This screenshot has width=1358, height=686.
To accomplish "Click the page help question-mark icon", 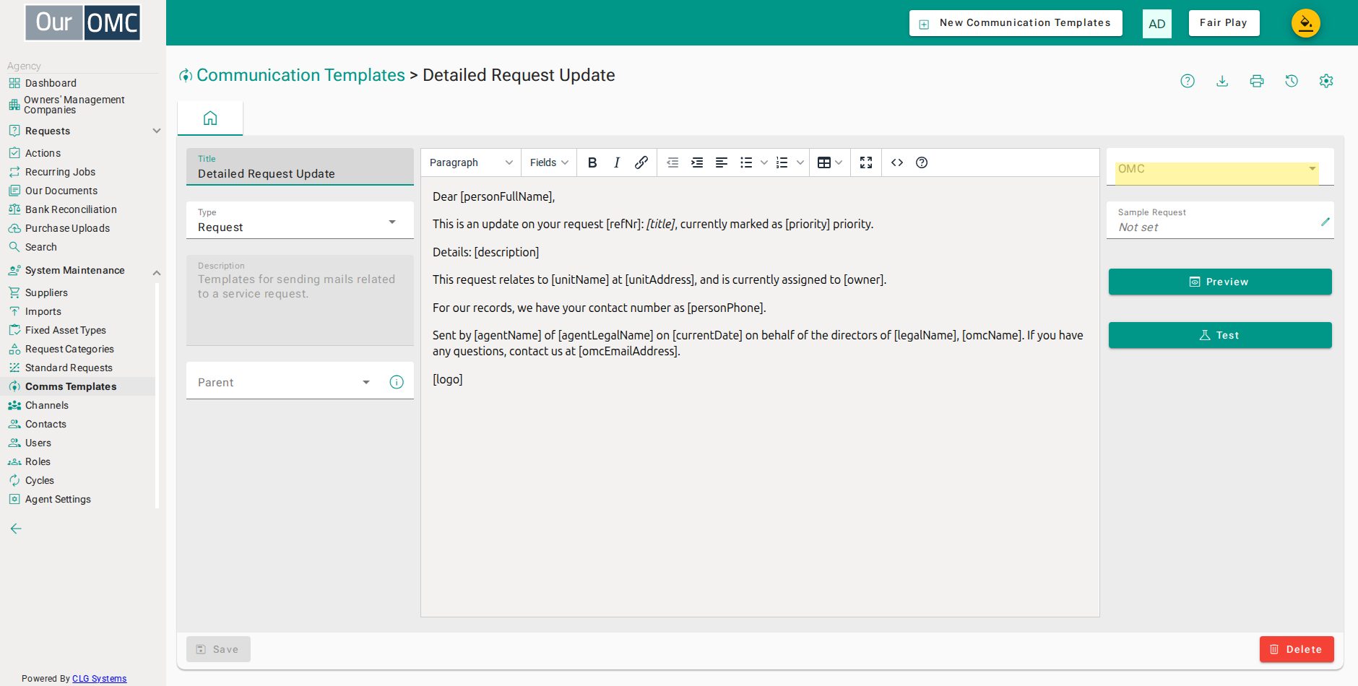I will [1188, 81].
